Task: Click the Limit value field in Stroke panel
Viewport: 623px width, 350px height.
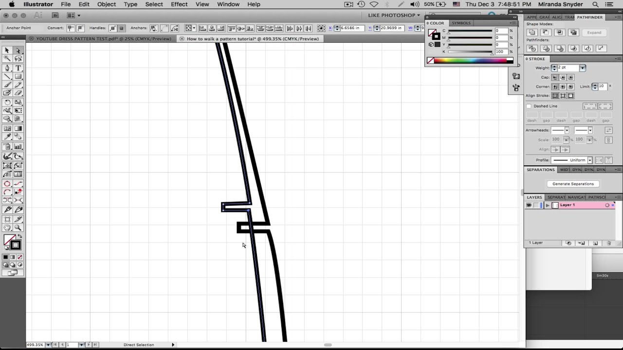Action: pyautogui.click(x=603, y=87)
